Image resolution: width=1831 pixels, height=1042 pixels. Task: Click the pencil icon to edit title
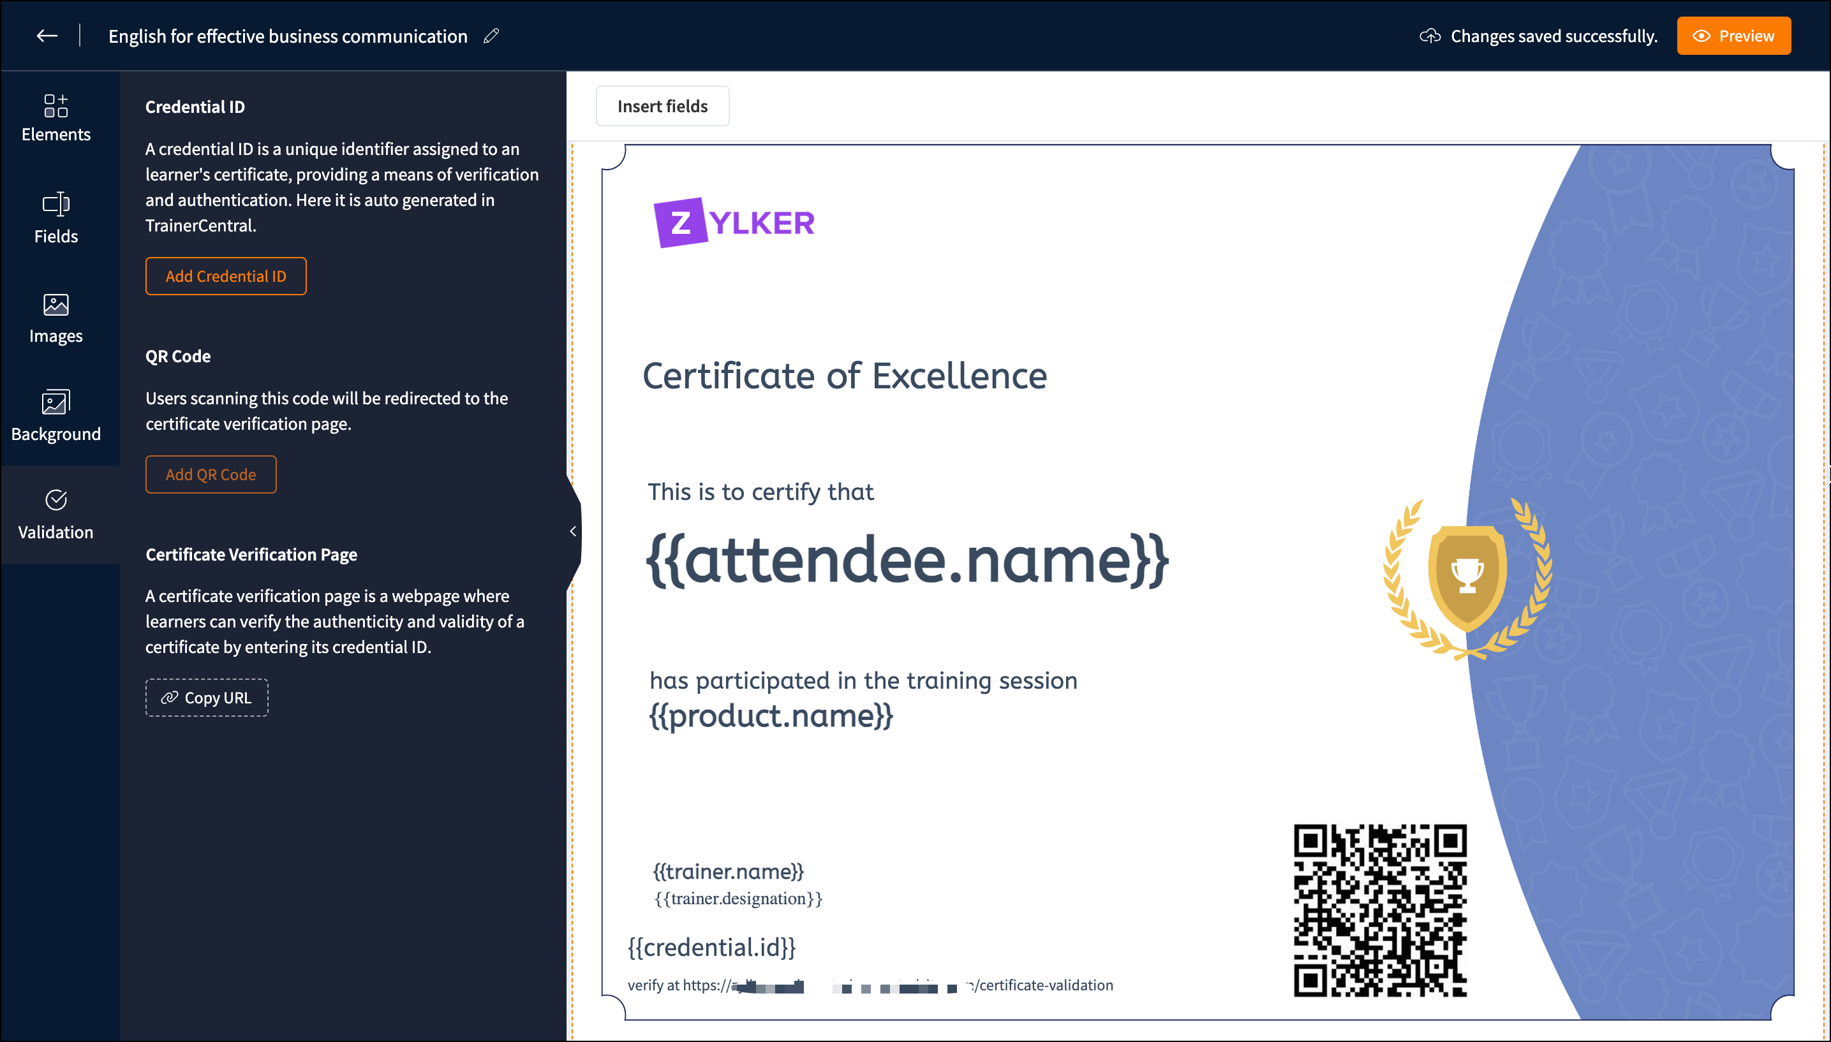(x=491, y=36)
